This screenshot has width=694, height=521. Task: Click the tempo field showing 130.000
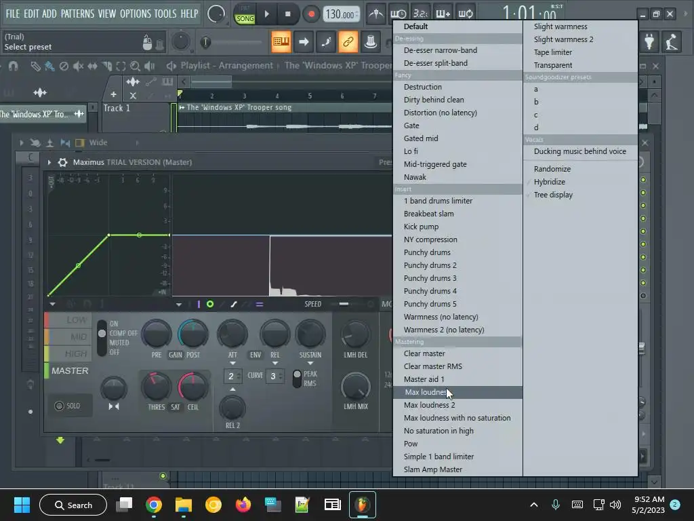pos(342,15)
